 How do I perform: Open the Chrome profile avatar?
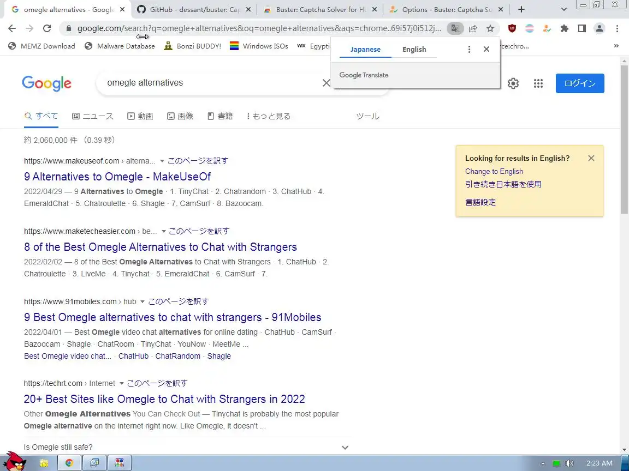[x=600, y=28]
